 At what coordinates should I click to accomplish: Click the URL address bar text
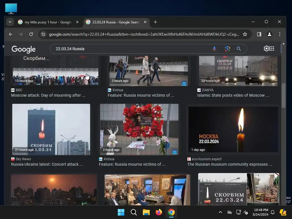(x=144, y=34)
